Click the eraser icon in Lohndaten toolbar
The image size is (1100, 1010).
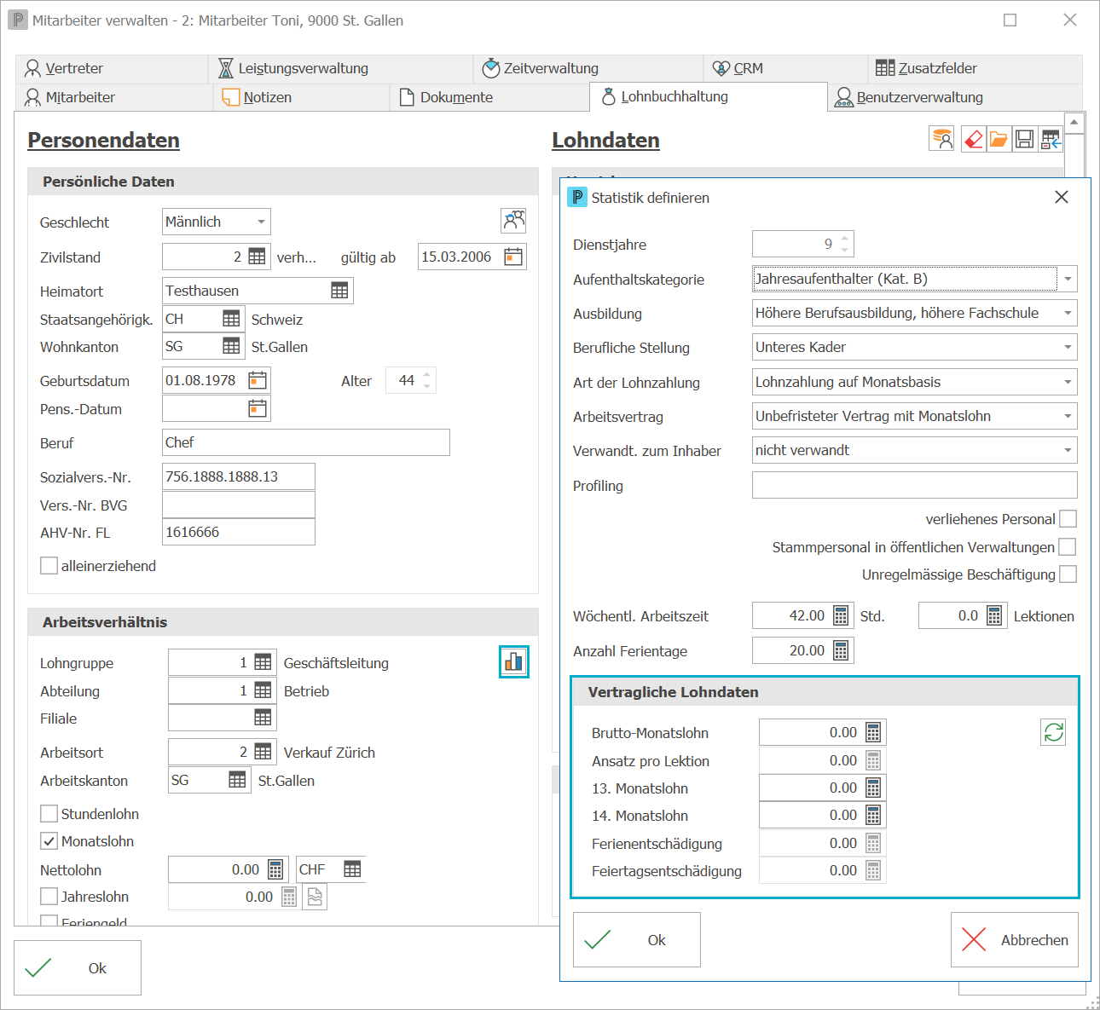pos(973,139)
